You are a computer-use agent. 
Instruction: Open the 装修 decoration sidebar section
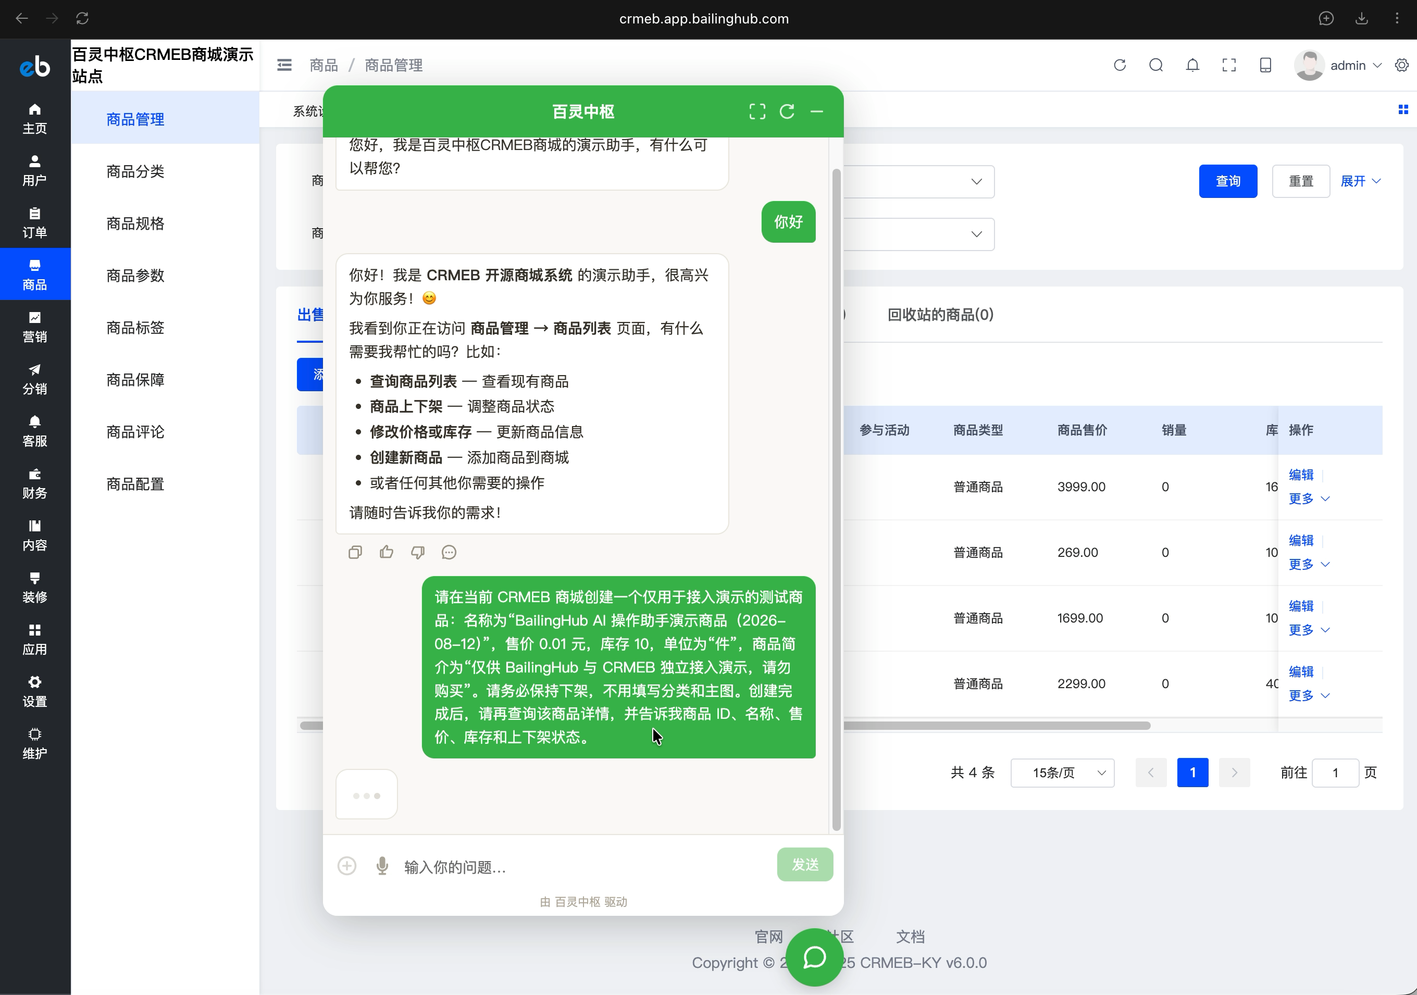34,587
